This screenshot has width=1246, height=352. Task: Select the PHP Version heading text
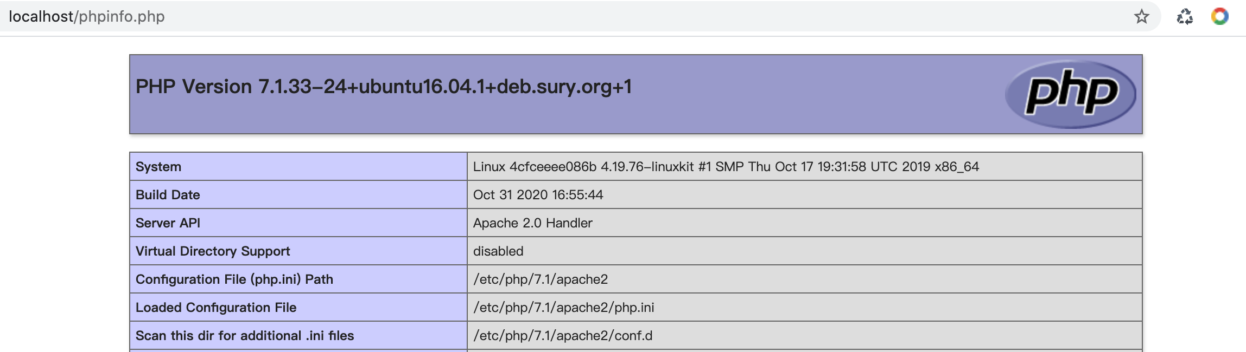coord(384,87)
